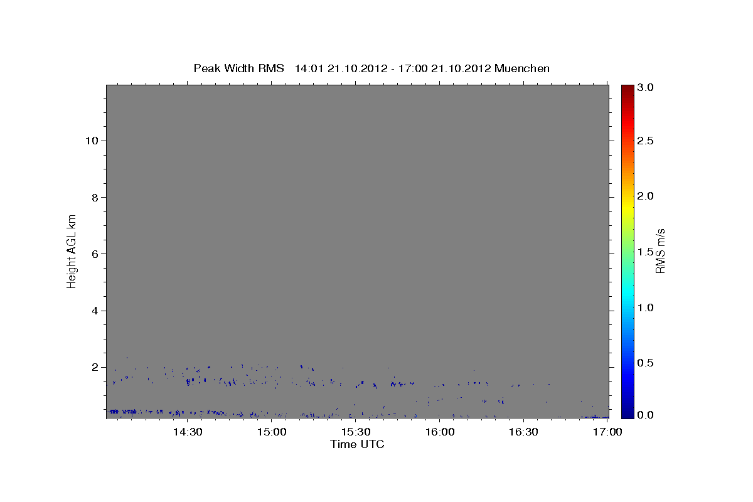Click the height axis label 4
753x502 pixels.
pyautogui.click(x=93, y=311)
